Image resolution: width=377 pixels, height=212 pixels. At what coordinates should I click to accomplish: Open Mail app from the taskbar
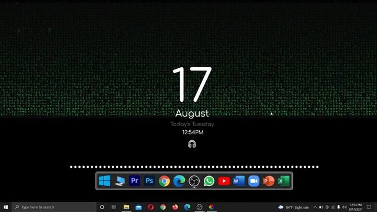(x=138, y=207)
